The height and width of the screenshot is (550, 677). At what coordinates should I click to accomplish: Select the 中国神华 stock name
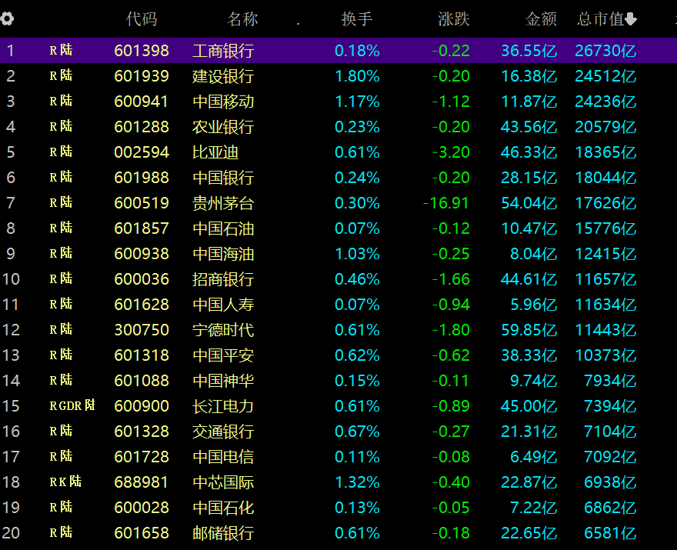[x=223, y=381]
